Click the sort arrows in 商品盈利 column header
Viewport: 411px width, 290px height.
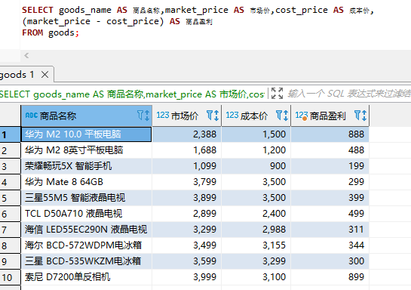tap(364, 116)
